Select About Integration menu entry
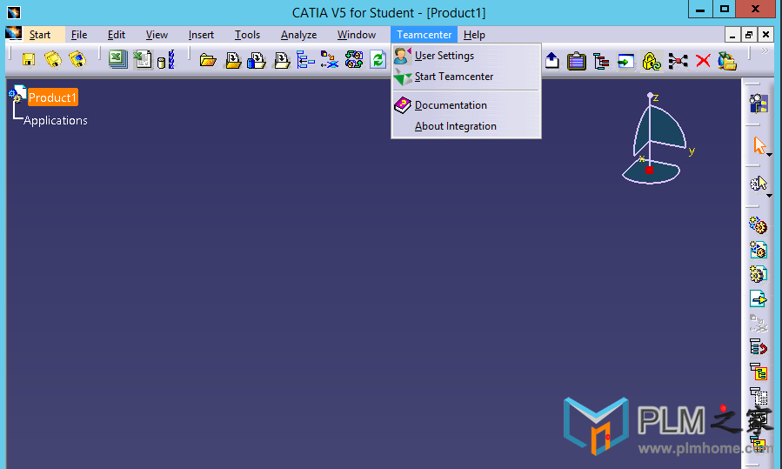This screenshot has width=782, height=469. click(x=466, y=126)
